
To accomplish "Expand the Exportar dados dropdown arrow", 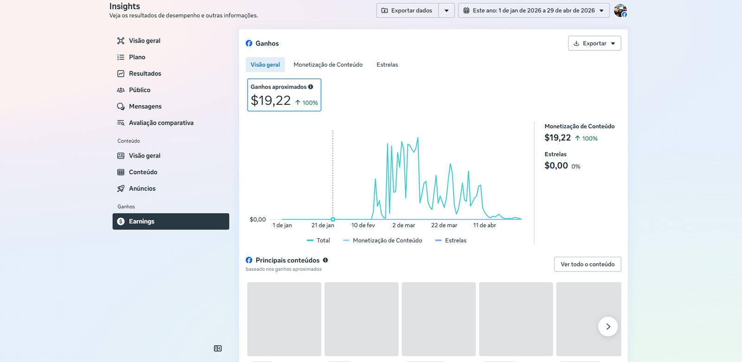I will click(x=447, y=11).
